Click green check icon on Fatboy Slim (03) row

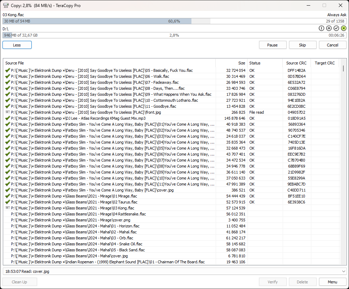[x=7, y=136]
